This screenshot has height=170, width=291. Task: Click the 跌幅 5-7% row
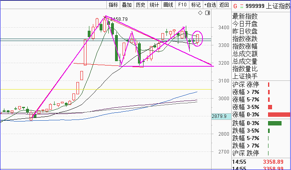pos(261,138)
